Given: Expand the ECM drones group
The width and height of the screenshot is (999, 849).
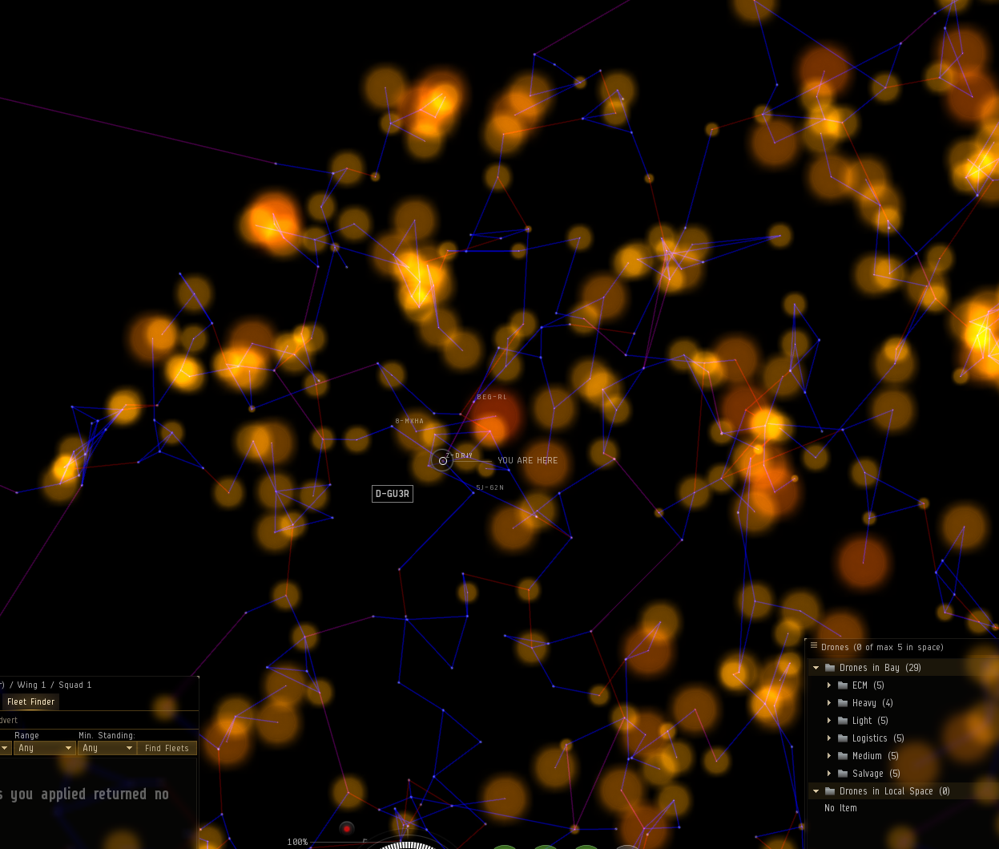Looking at the screenshot, I should pyautogui.click(x=829, y=685).
